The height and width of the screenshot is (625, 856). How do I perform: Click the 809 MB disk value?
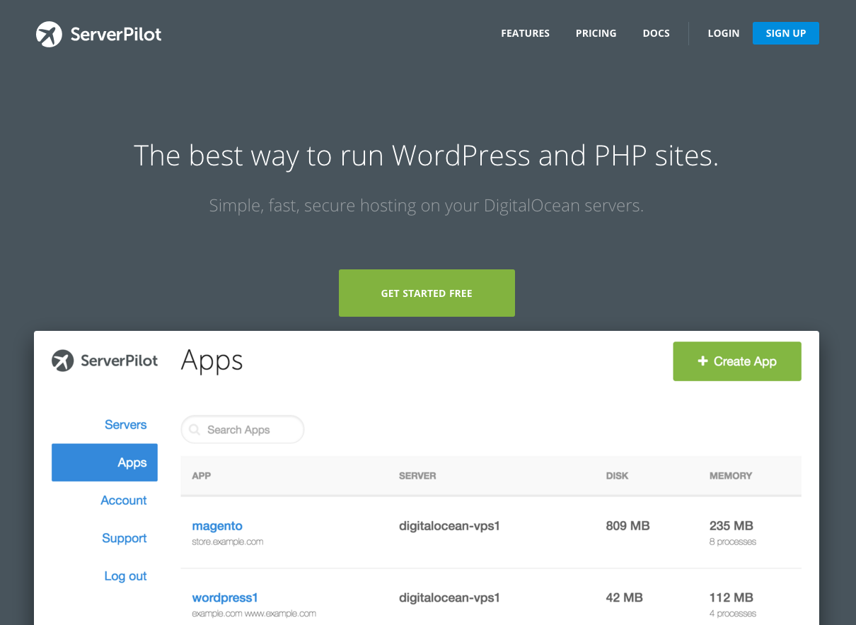coord(627,526)
